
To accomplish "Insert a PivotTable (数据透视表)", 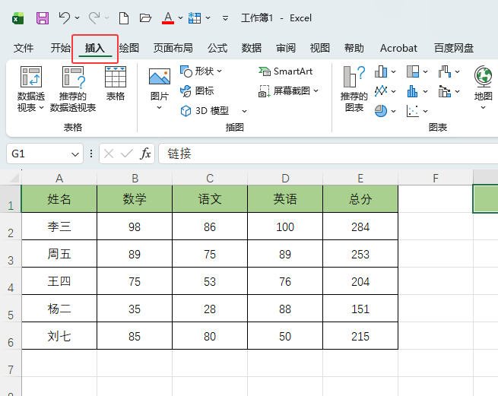I will (x=31, y=89).
